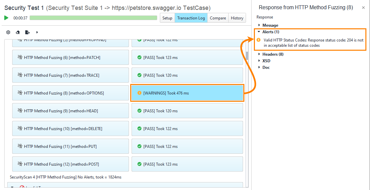Switch to the Setup tab
The image size is (370, 190).
click(167, 18)
